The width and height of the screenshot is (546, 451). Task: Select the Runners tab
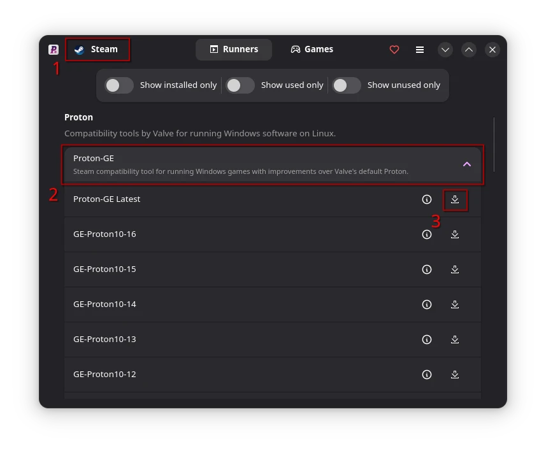[x=234, y=49]
